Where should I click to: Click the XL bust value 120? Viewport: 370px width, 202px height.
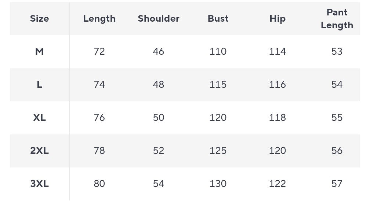218,118
